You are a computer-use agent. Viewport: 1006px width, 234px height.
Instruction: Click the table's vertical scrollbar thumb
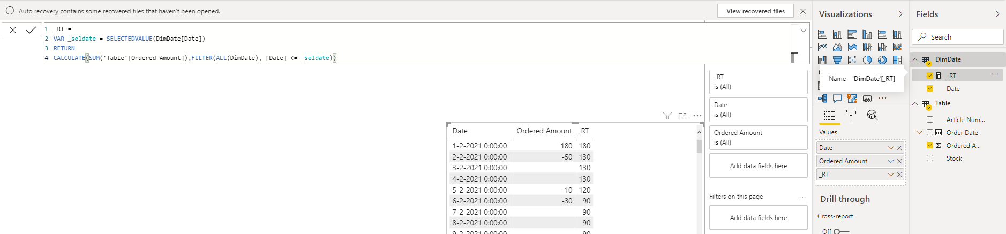pos(699,146)
